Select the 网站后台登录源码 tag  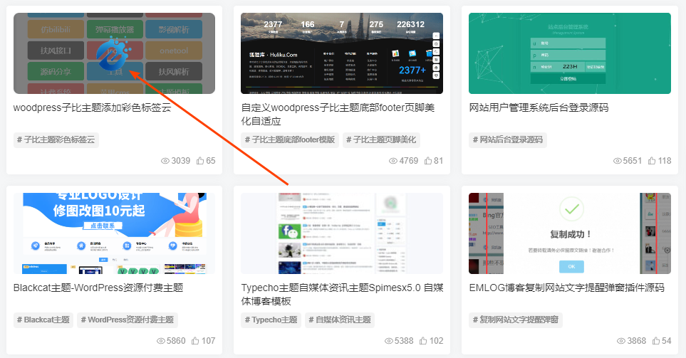[508, 140]
